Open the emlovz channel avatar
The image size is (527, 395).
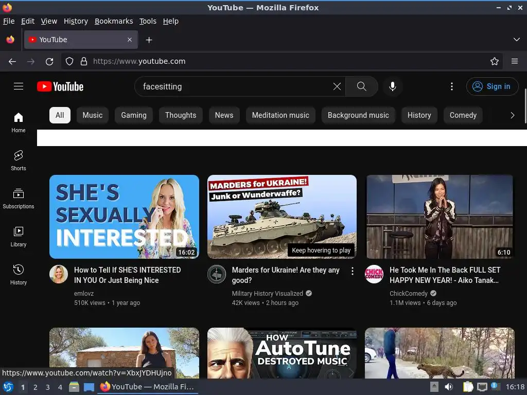point(59,274)
